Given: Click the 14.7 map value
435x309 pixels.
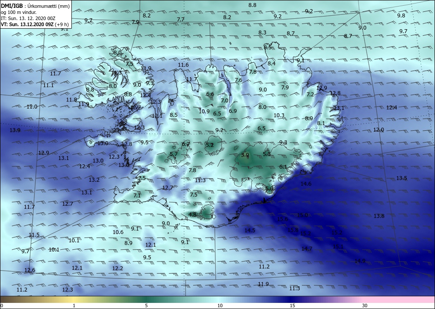Looking at the screenshot, I should click(307, 249).
